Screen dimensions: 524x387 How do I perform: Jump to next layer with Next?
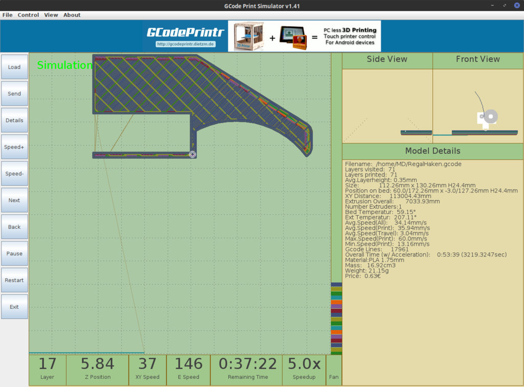pyautogui.click(x=14, y=200)
